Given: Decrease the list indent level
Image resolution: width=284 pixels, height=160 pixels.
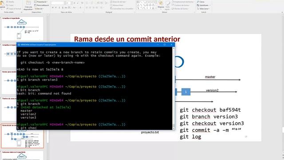Looking at the screenshot, I should (98, 3).
